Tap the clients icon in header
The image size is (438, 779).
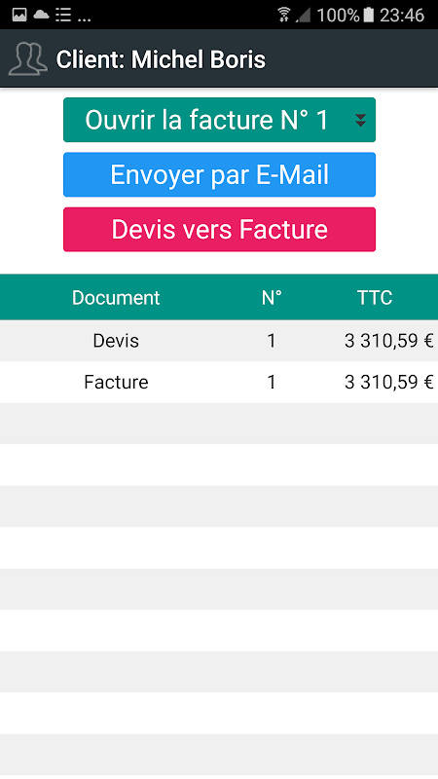tap(28, 59)
